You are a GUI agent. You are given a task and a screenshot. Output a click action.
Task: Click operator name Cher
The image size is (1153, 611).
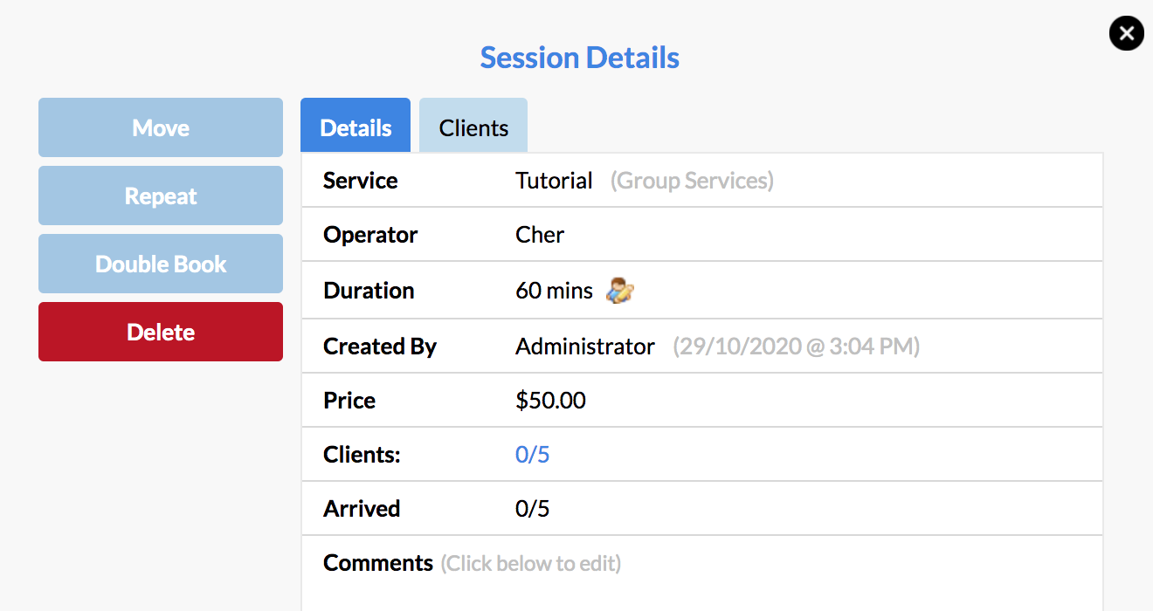tap(540, 235)
